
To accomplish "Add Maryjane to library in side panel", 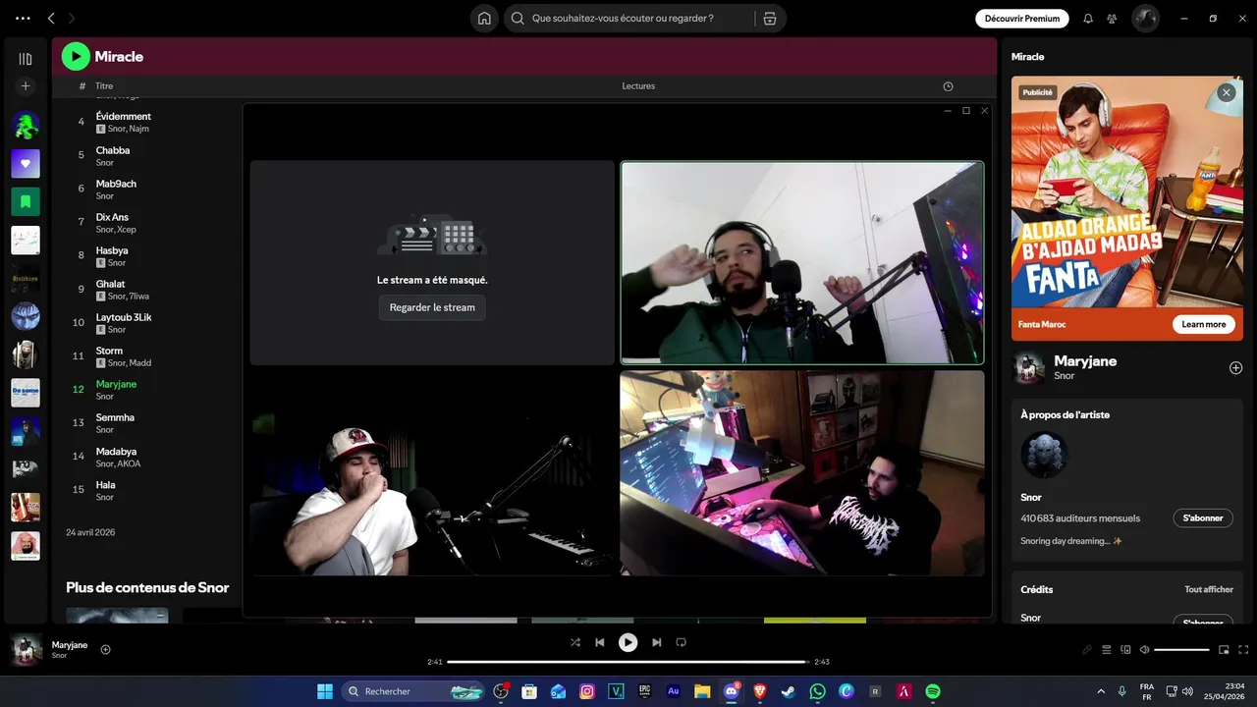I will (1235, 367).
